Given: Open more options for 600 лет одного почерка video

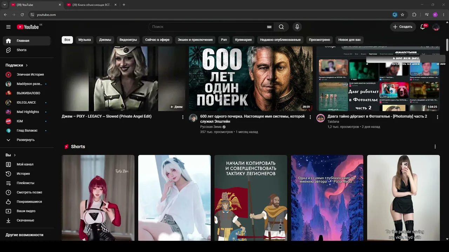Looking at the screenshot, I should [310, 117].
